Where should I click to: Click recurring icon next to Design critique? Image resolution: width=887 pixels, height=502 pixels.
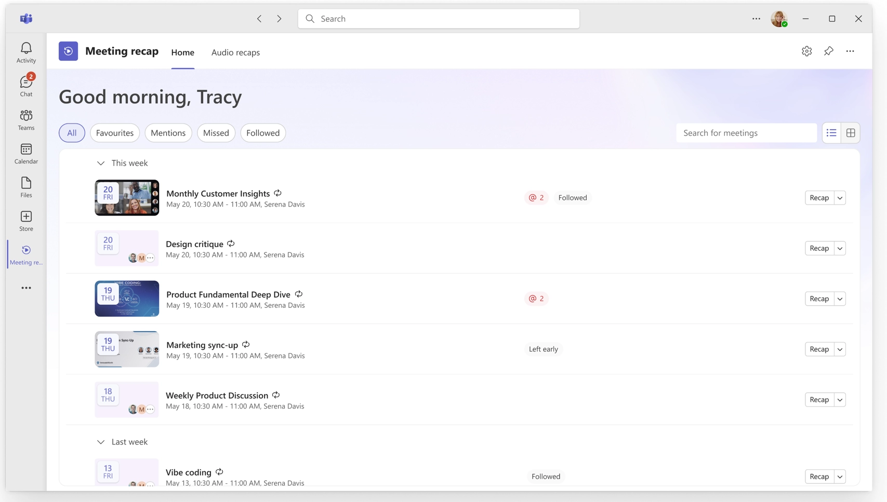231,243
